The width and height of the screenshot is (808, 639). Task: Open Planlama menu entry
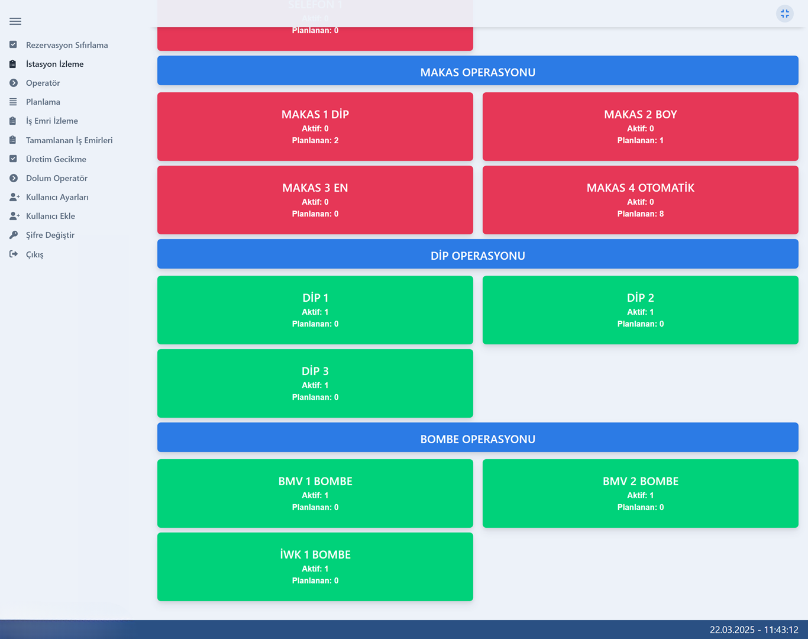43,102
